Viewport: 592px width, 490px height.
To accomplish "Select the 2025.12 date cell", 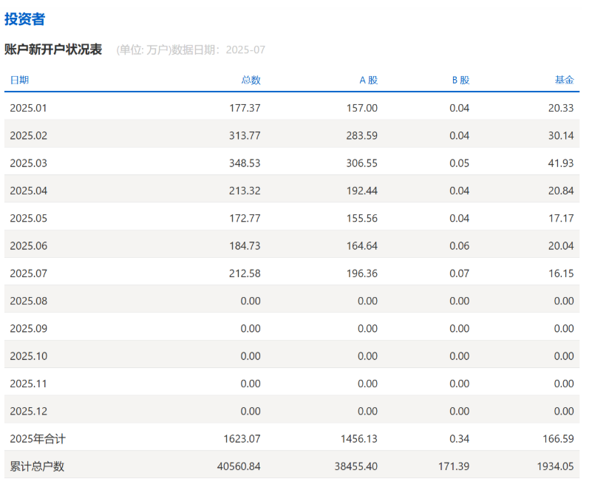I will (x=29, y=411).
